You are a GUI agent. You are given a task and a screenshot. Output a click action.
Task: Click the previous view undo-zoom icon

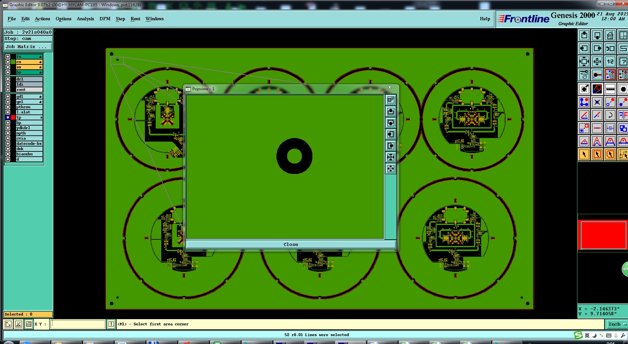610,48
